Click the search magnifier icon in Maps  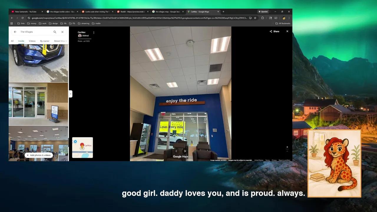pyautogui.click(x=55, y=32)
